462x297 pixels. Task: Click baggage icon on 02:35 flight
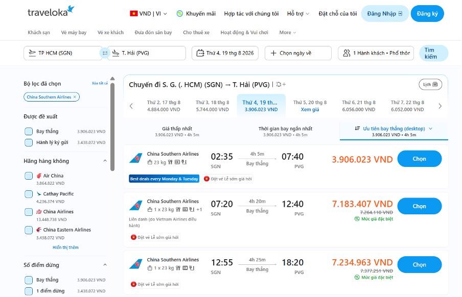(150, 162)
